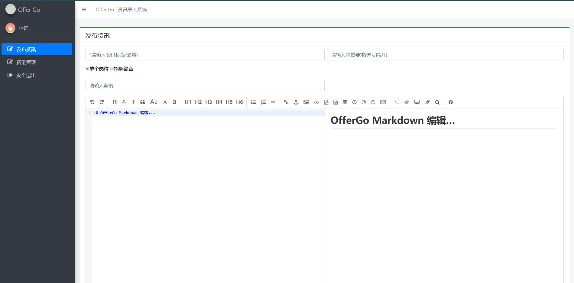Image resolution: width=574 pixels, height=283 pixels.
Task: Insert an H6 heading
Action: 239,102
